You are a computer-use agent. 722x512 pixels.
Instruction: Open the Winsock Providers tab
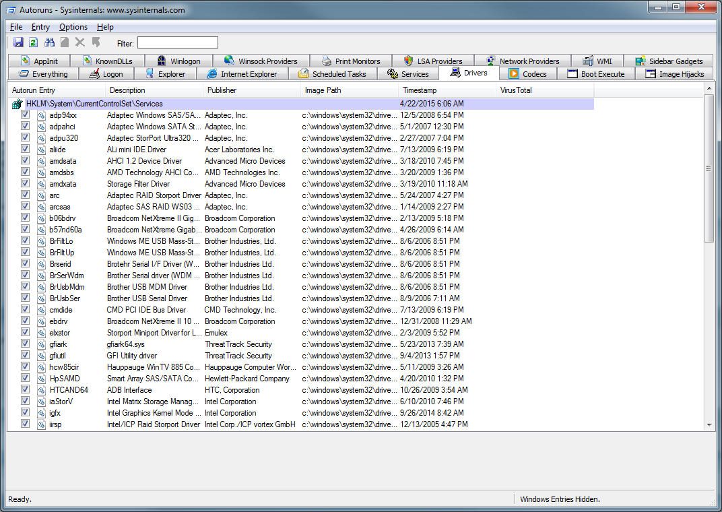pyautogui.click(x=261, y=61)
